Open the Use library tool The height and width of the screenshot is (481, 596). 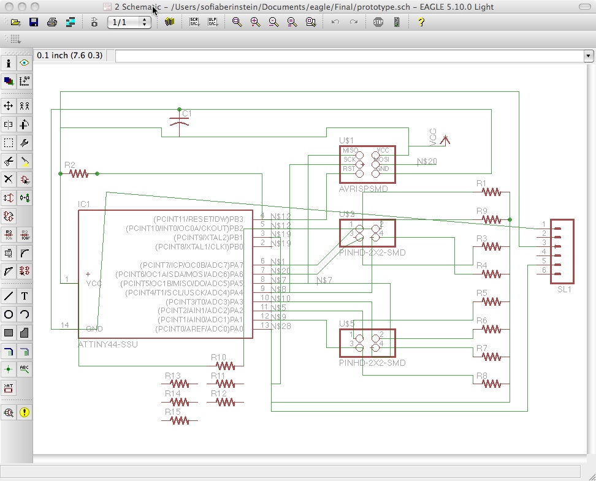point(169,22)
